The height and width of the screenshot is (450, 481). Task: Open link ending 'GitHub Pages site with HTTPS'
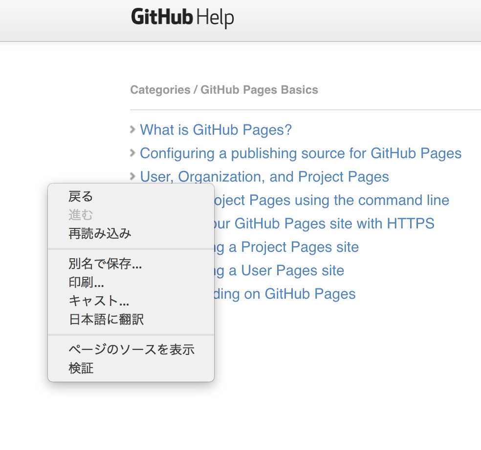click(324, 224)
